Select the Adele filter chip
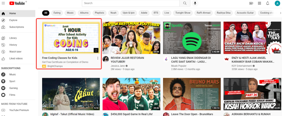This screenshot has height=116, width=282. (144, 13)
